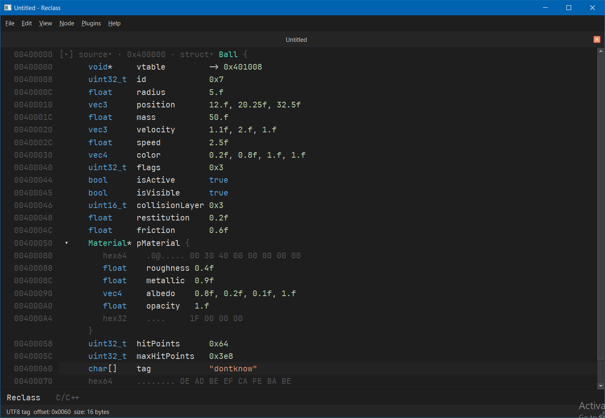This screenshot has width=605, height=418.
Task: Select the collisionLayer field name
Action: (x=170, y=205)
